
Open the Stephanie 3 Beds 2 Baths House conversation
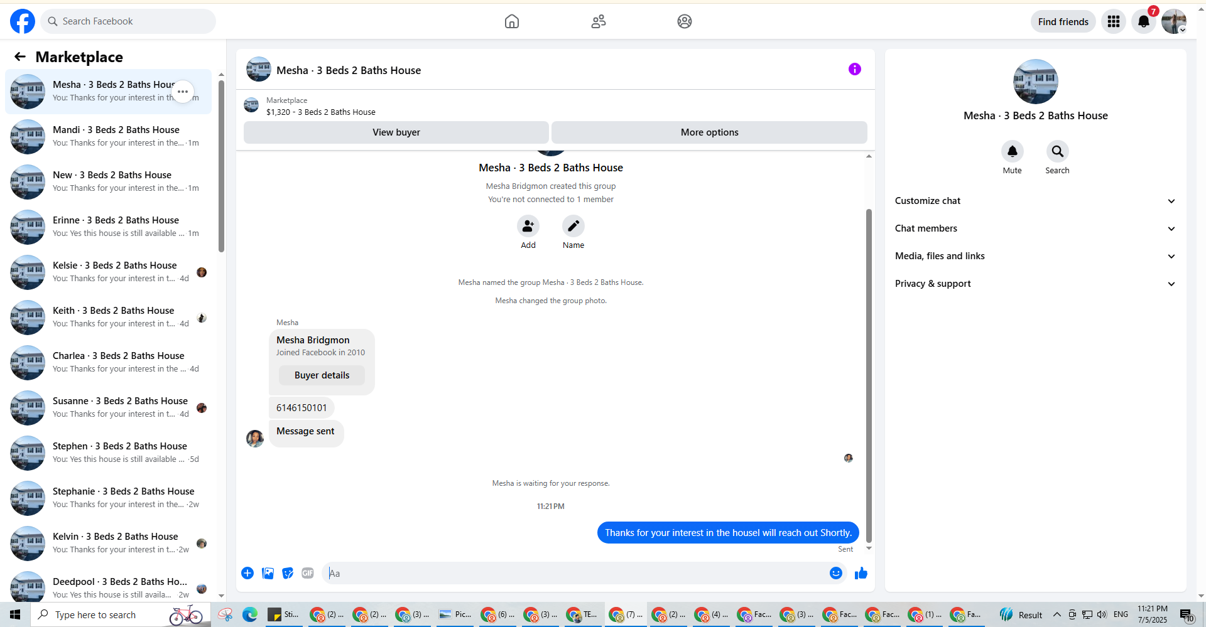[109, 498]
